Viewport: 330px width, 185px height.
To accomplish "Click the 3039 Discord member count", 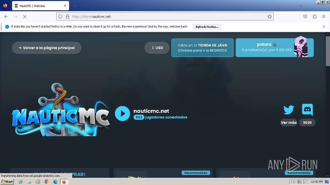I will 307,123.
